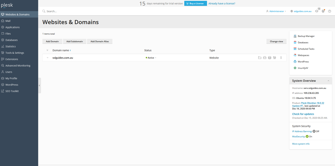
Task: Open ImunifyAV from the right panel
Action: coord(303,68)
